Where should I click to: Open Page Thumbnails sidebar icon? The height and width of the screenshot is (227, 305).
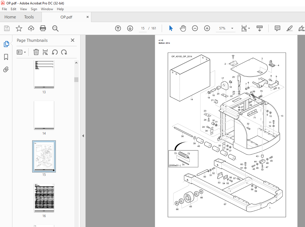pyautogui.click(x=6, y=44)
